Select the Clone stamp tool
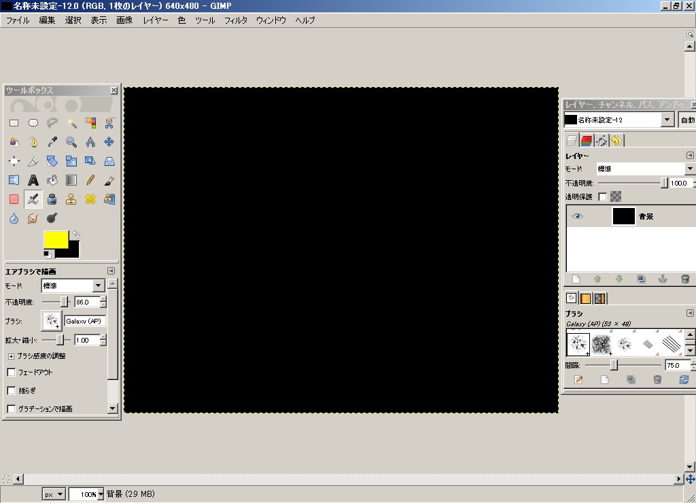 [x=71, y=199]
